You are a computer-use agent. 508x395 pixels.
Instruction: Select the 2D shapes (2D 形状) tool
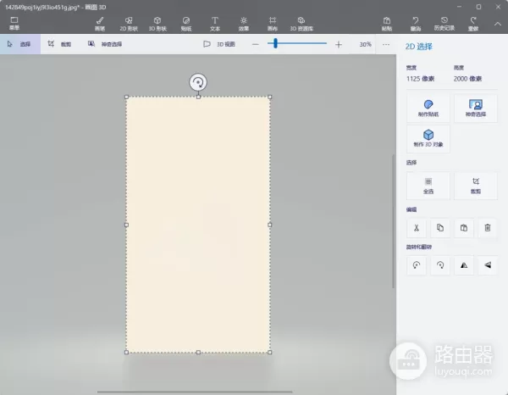pyautogui.click(x=127, y=23)
